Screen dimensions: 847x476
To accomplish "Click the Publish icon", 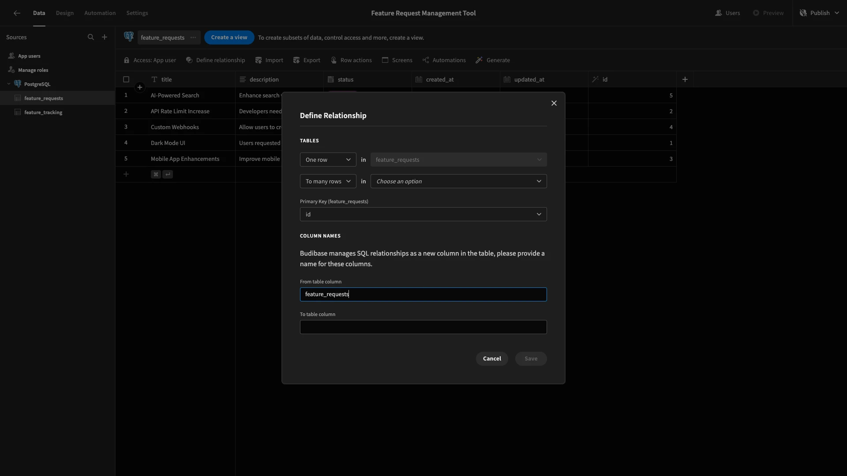I will click(803, 13).
